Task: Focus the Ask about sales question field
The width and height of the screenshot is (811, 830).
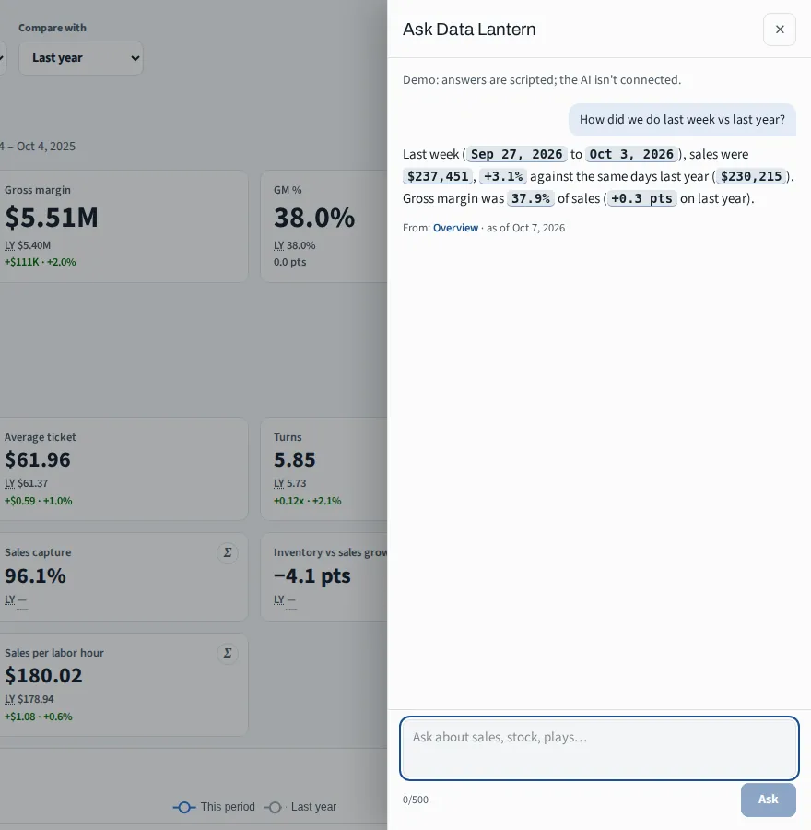Action: [599, 749]
